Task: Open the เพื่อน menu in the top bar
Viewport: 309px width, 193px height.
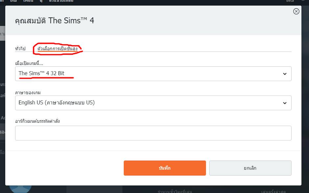Action: tap(28, 1)
